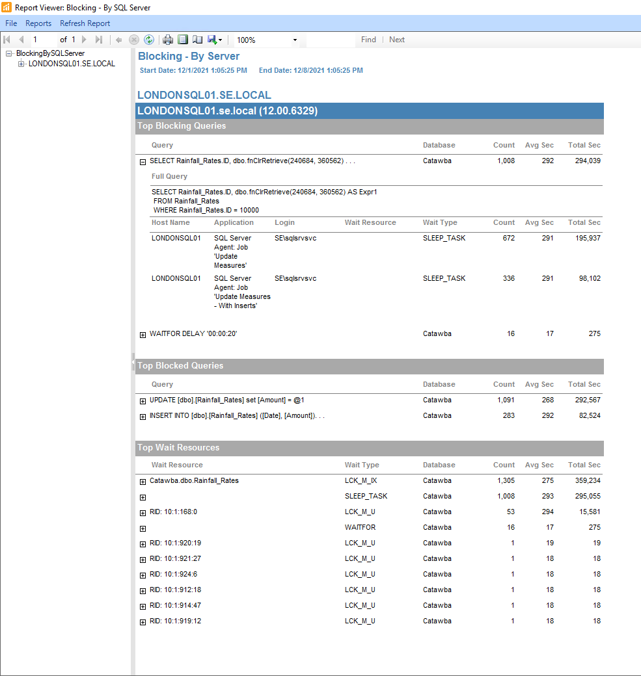Expand Catawba.dbo.Rainfall_Rates wait resource
The image size is (641, 676).
[x=143, y=482]
